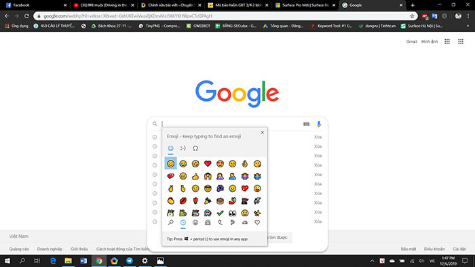Select the red rose emoji
This screenshot has height=267, width=475.
pyautogui.click(x=195, y=201)
